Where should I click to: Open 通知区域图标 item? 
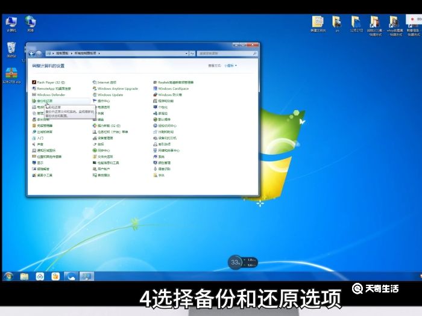point(44,150)
